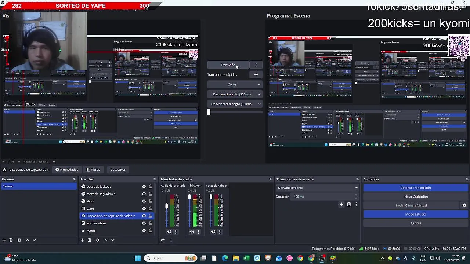
Task: Click Iniciar Cámara Virtual button
Action: coord(411,205)
